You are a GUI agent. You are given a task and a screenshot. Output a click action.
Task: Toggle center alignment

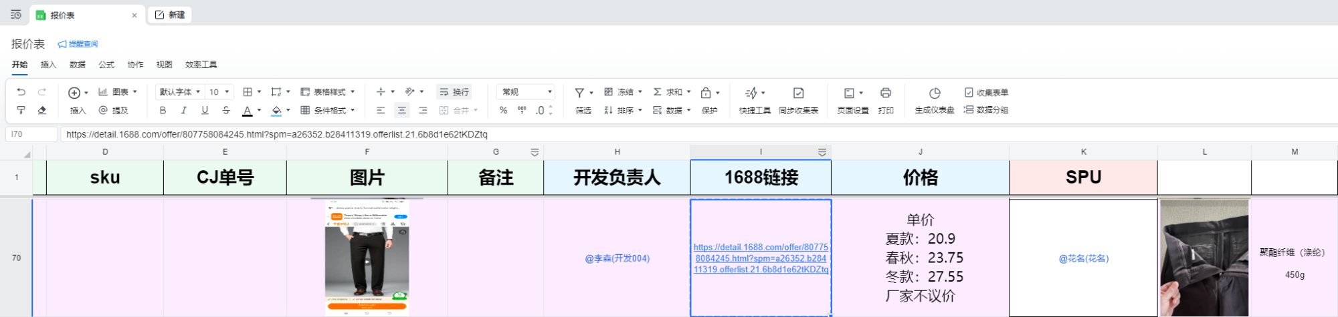(401, 110)
